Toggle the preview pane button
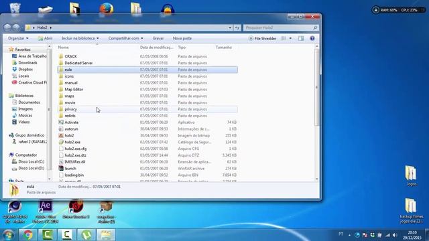This screenshot has height=241, width=429. pyautogui.click(x=301, y=38)
